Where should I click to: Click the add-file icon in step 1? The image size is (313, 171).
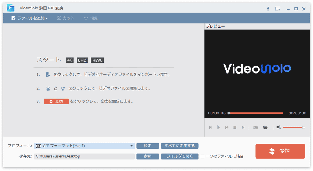pos(48,75)
